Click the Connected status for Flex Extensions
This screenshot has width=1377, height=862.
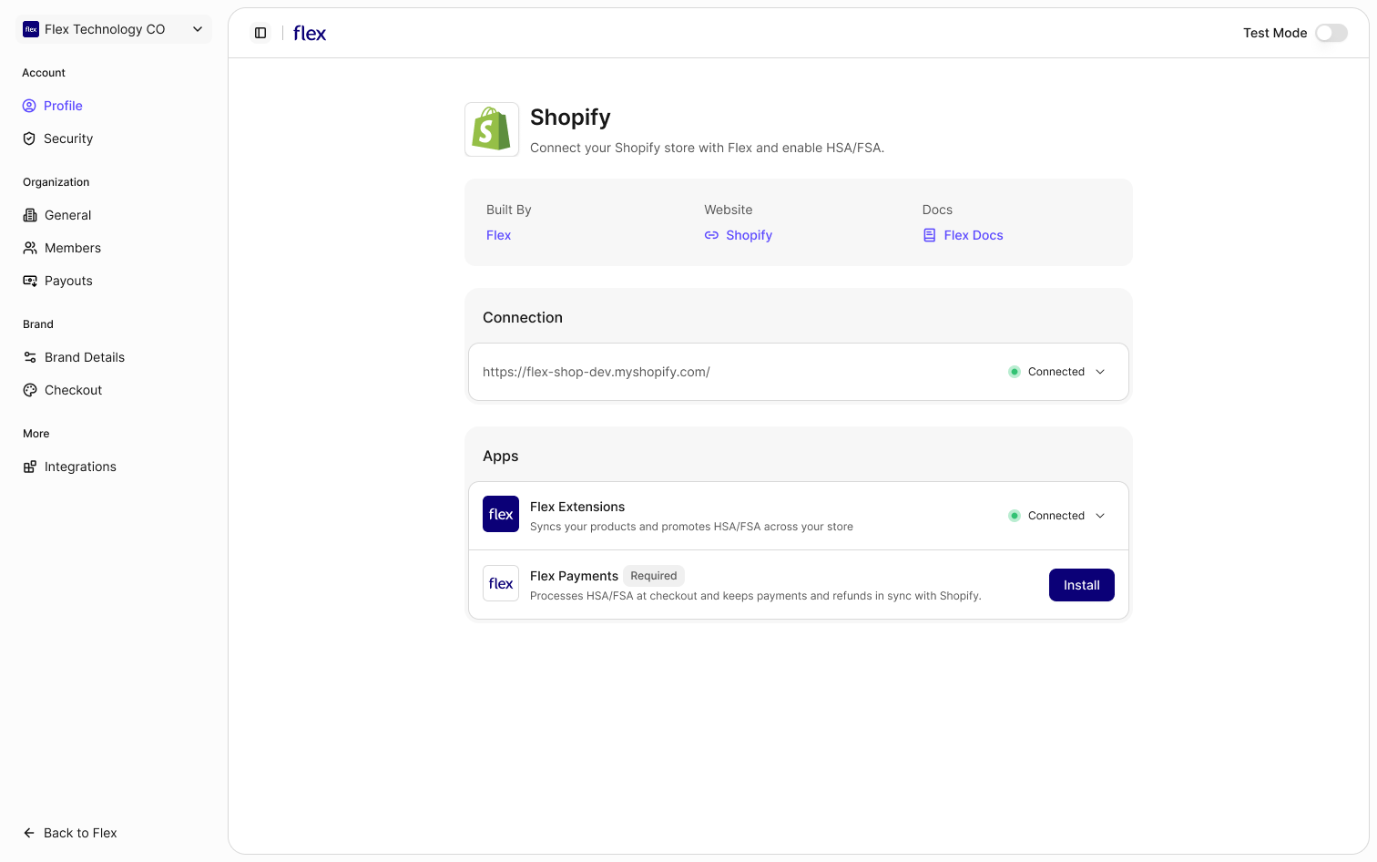pos(1056,516)
